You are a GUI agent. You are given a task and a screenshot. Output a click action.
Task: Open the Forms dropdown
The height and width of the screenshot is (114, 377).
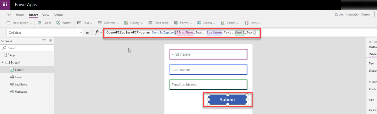(x=183, y=23)
